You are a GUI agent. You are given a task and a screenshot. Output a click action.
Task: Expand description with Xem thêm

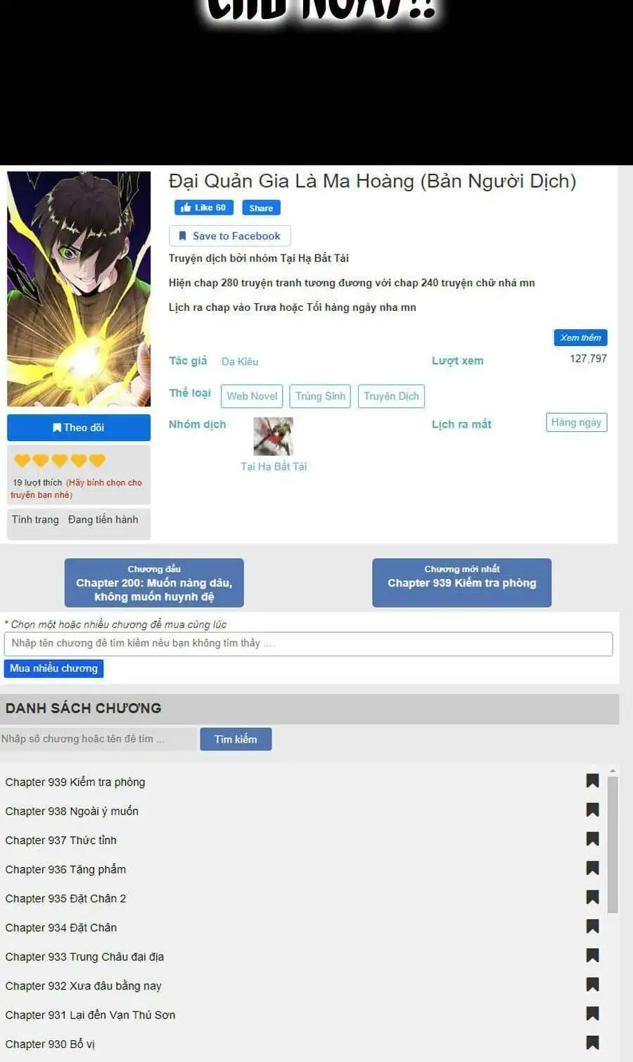pyautogui.click(x=580, y=338)
